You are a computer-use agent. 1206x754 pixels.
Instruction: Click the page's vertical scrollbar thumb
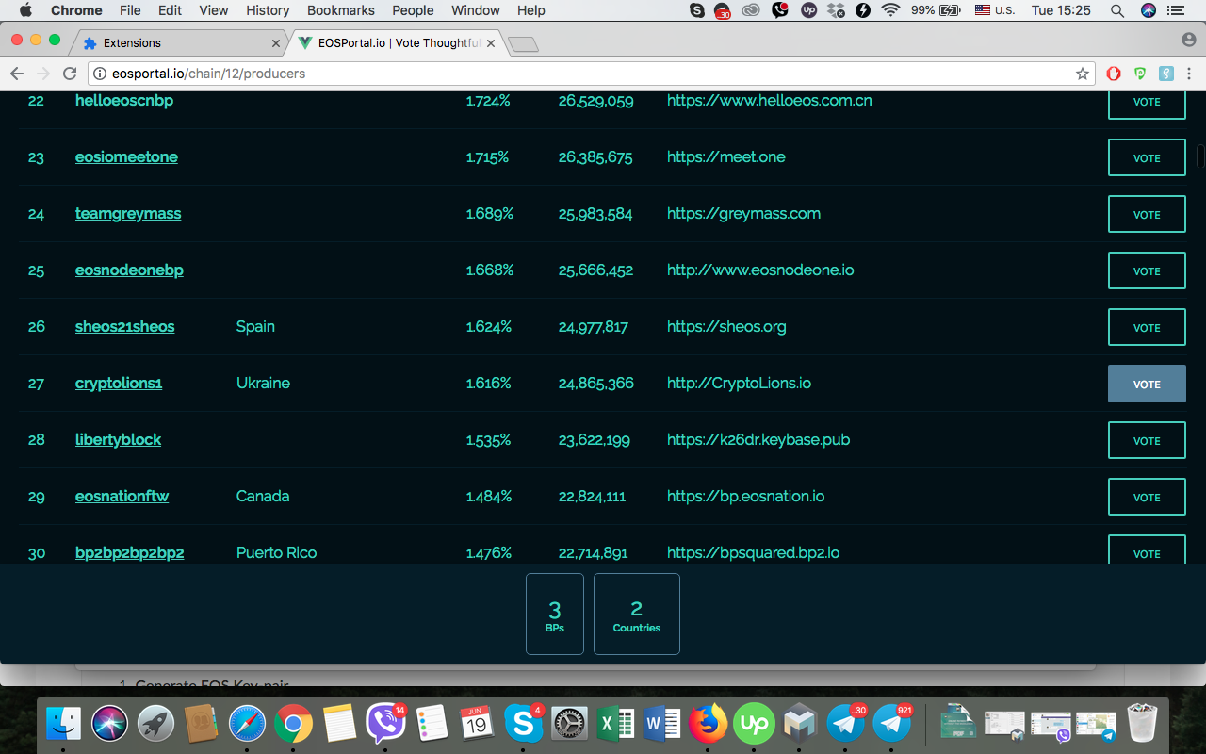(x=1200, y=156)
